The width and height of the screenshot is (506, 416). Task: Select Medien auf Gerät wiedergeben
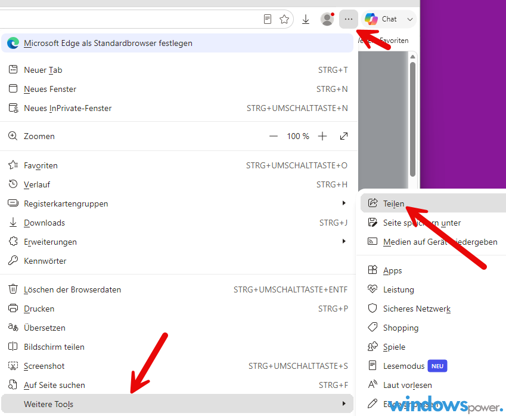pyautogui.click(x=433, y=242)
